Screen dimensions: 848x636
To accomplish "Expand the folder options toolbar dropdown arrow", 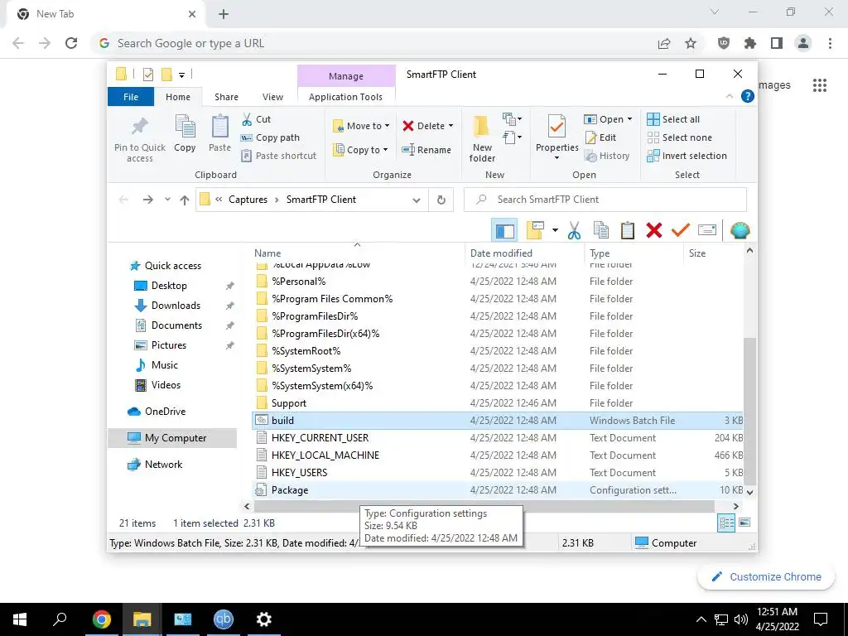I will [x=555, y=231].
